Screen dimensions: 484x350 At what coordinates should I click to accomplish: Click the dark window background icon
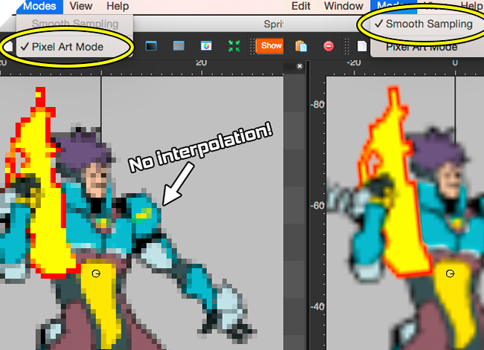point(151,46)
